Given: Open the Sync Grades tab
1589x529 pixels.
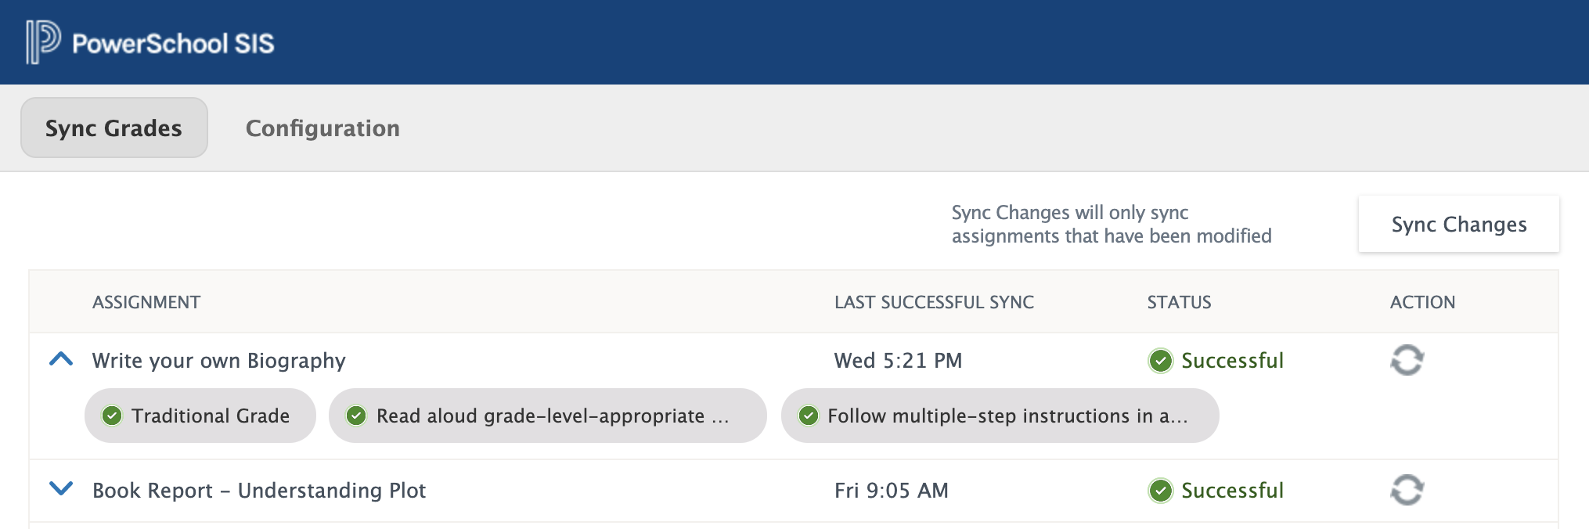Looking at the screenshot, I should (x=113, y=128).
